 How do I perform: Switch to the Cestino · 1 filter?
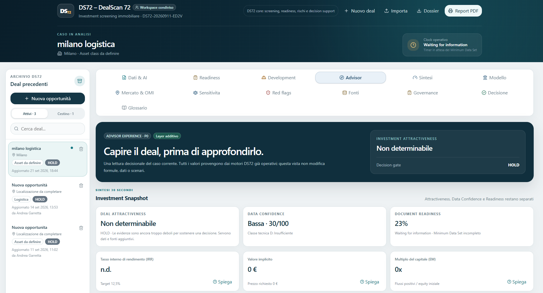[x=65, y=114]
